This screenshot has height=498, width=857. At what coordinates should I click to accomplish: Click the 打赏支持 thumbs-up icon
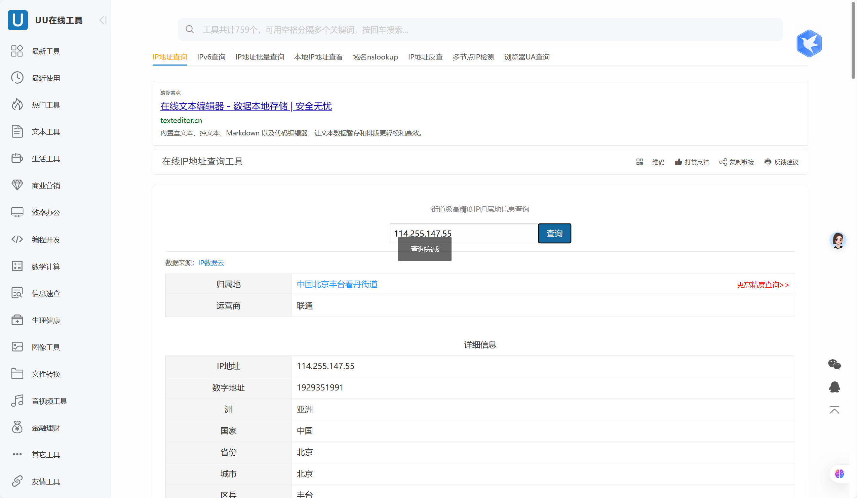678,162
